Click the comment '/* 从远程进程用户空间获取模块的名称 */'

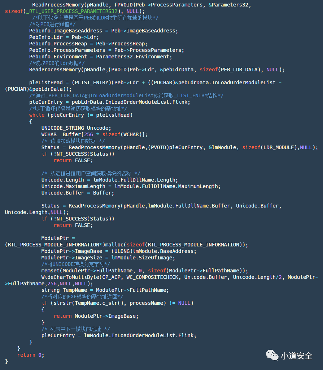(x=91, y=173)
